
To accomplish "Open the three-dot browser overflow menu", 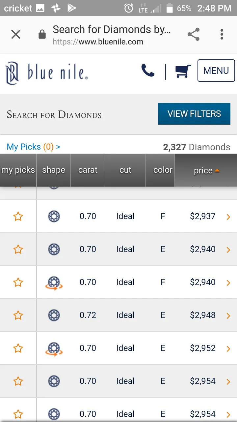I will (222, 34).
